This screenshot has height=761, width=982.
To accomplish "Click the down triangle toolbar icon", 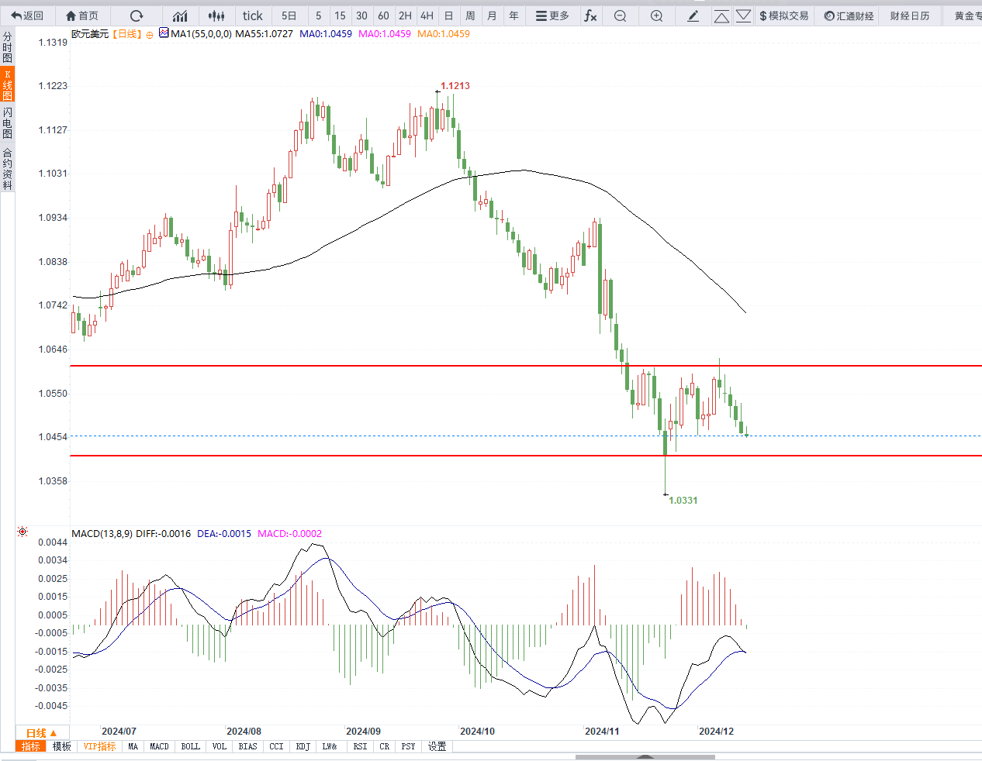I will tap(743, 15).
